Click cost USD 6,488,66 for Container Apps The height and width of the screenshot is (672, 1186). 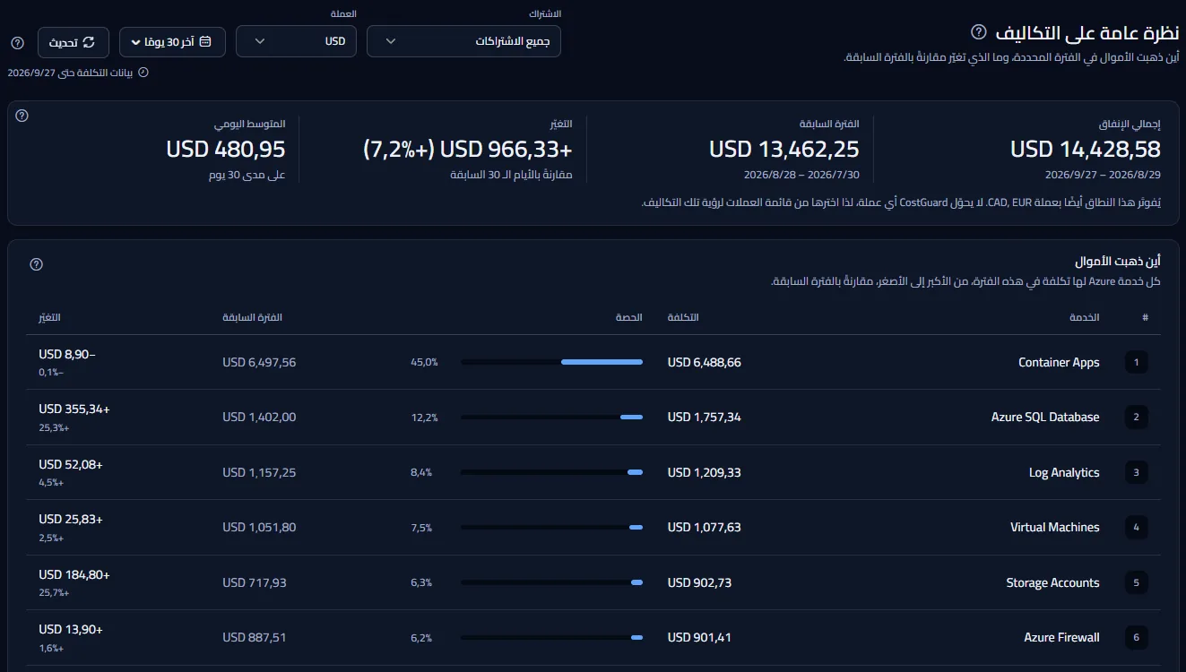coord(705,363)
